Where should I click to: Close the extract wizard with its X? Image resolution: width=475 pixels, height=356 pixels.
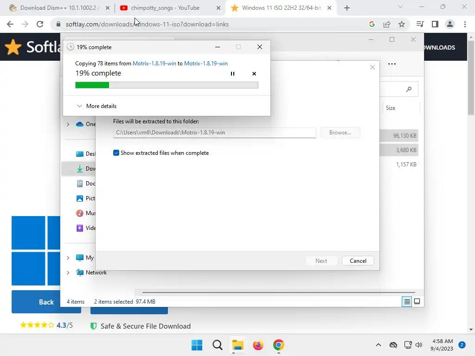[372, 67]
